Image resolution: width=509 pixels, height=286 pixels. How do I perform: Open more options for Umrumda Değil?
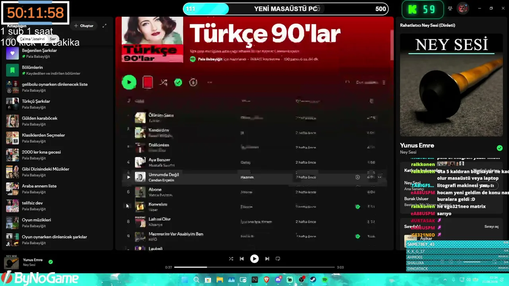380,177
